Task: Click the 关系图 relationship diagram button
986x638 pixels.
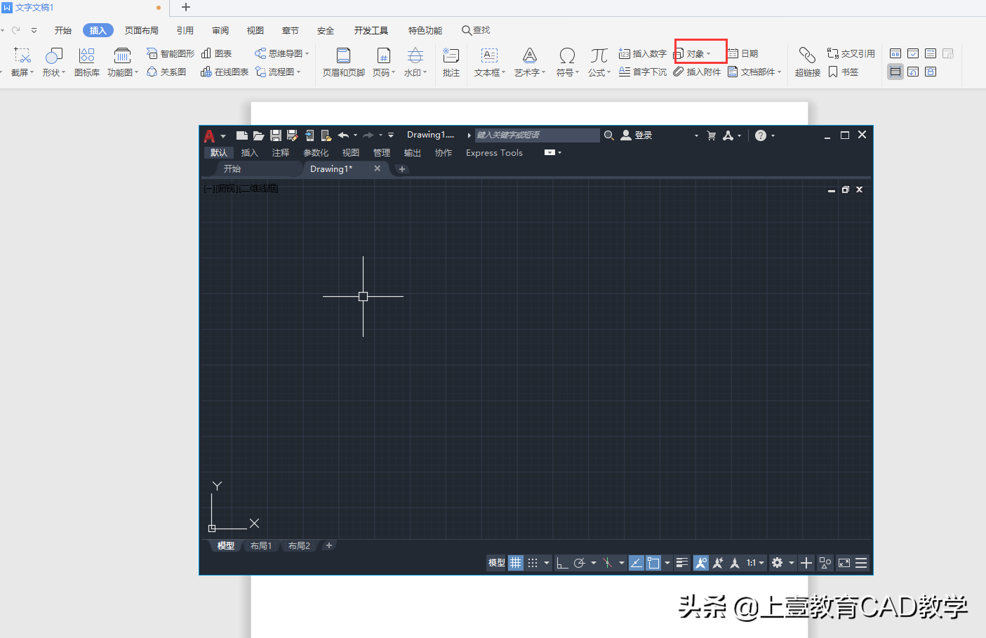Action: coord(166,72)
